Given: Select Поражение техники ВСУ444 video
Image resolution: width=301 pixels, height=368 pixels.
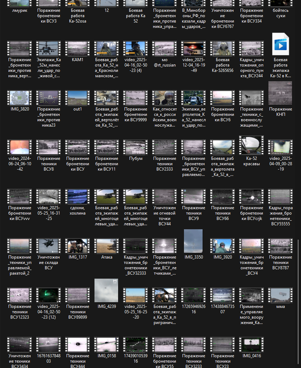Looking at the screenshot, I should tap(78, 352).
